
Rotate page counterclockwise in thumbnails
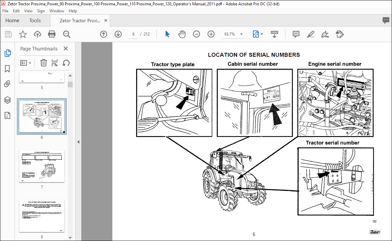click(x=66, y=63)
